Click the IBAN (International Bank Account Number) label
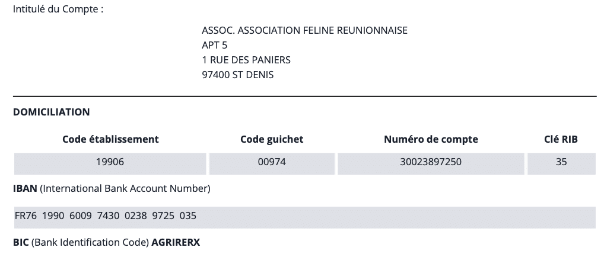The width and height of the screenshot is (604, 257). point(112,189)
